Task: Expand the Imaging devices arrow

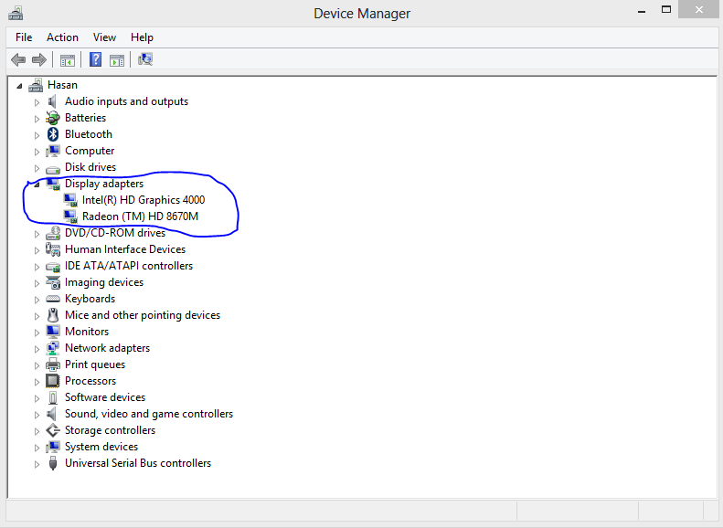Action: point(37,283)
